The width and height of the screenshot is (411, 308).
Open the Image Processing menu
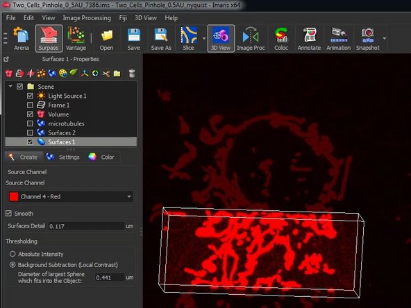click(x=87, y=18)
